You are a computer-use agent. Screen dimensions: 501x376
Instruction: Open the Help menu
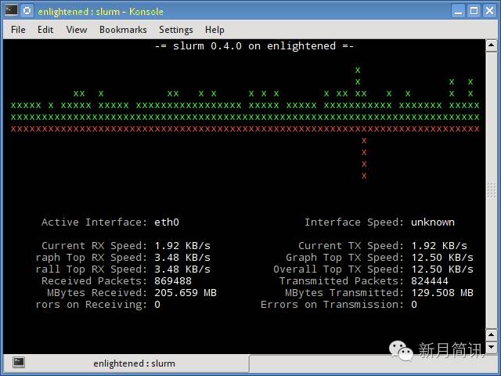(214, 30)
